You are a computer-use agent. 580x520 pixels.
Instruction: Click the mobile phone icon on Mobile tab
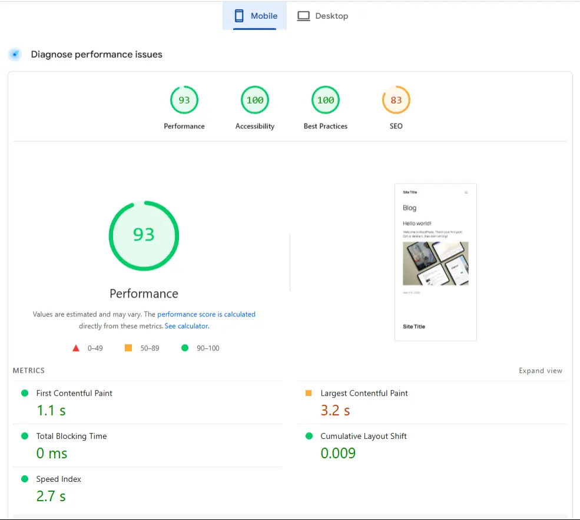238,16
